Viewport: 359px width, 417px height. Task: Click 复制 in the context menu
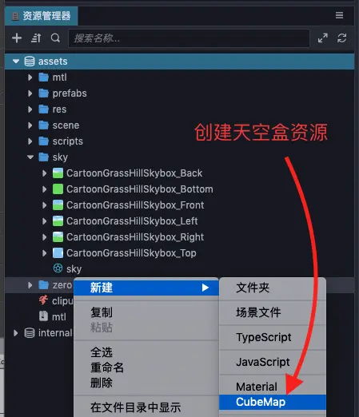102,312
